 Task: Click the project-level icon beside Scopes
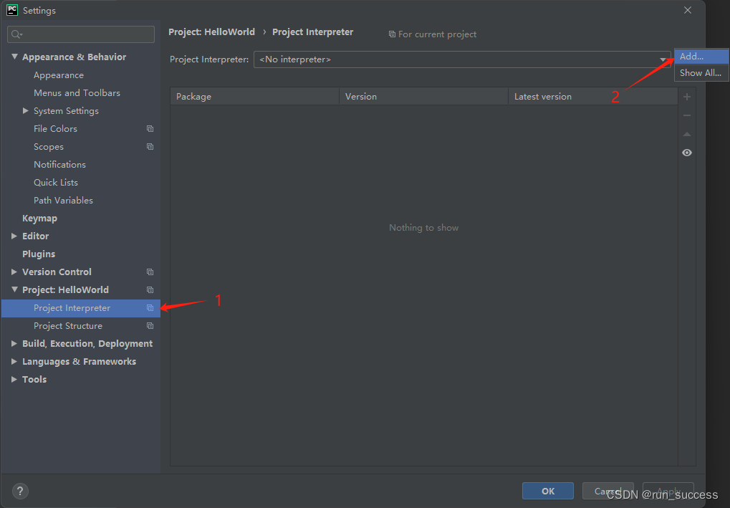[150, 147]
